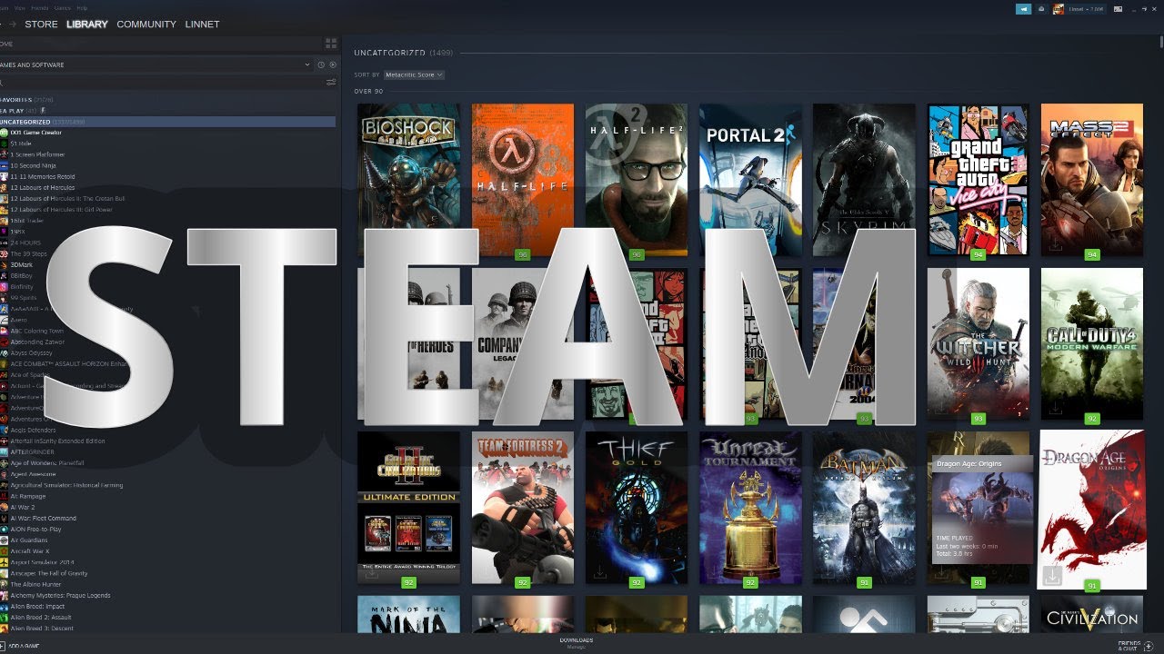Collapse the Uncategorized sidebar category
Screen dimensions: 1164x654
[x=167, y=122]
